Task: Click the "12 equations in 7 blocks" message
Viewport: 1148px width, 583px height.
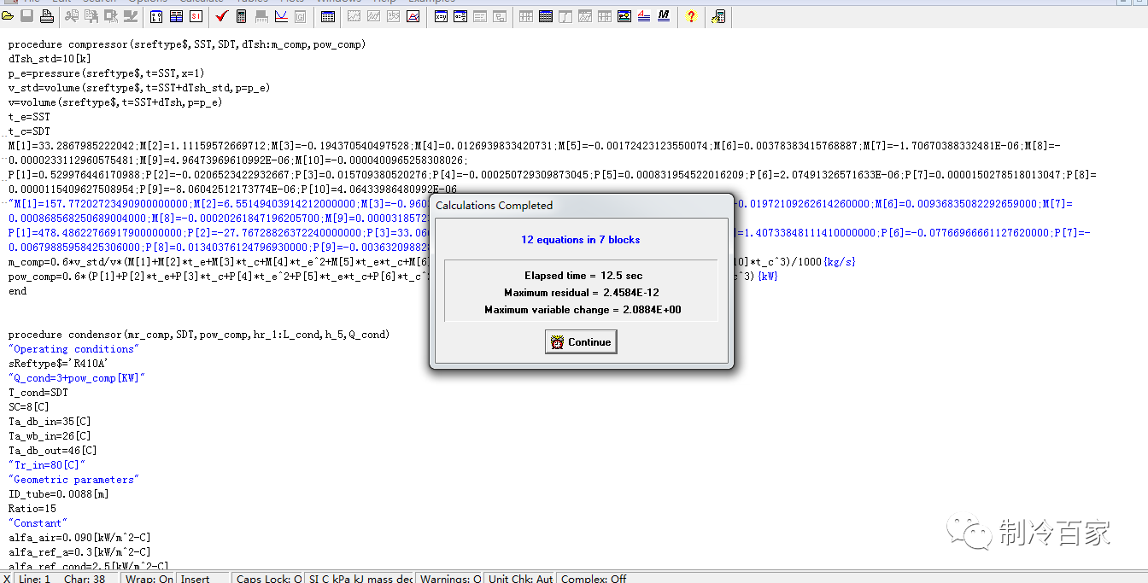Action: pos(581,240)
